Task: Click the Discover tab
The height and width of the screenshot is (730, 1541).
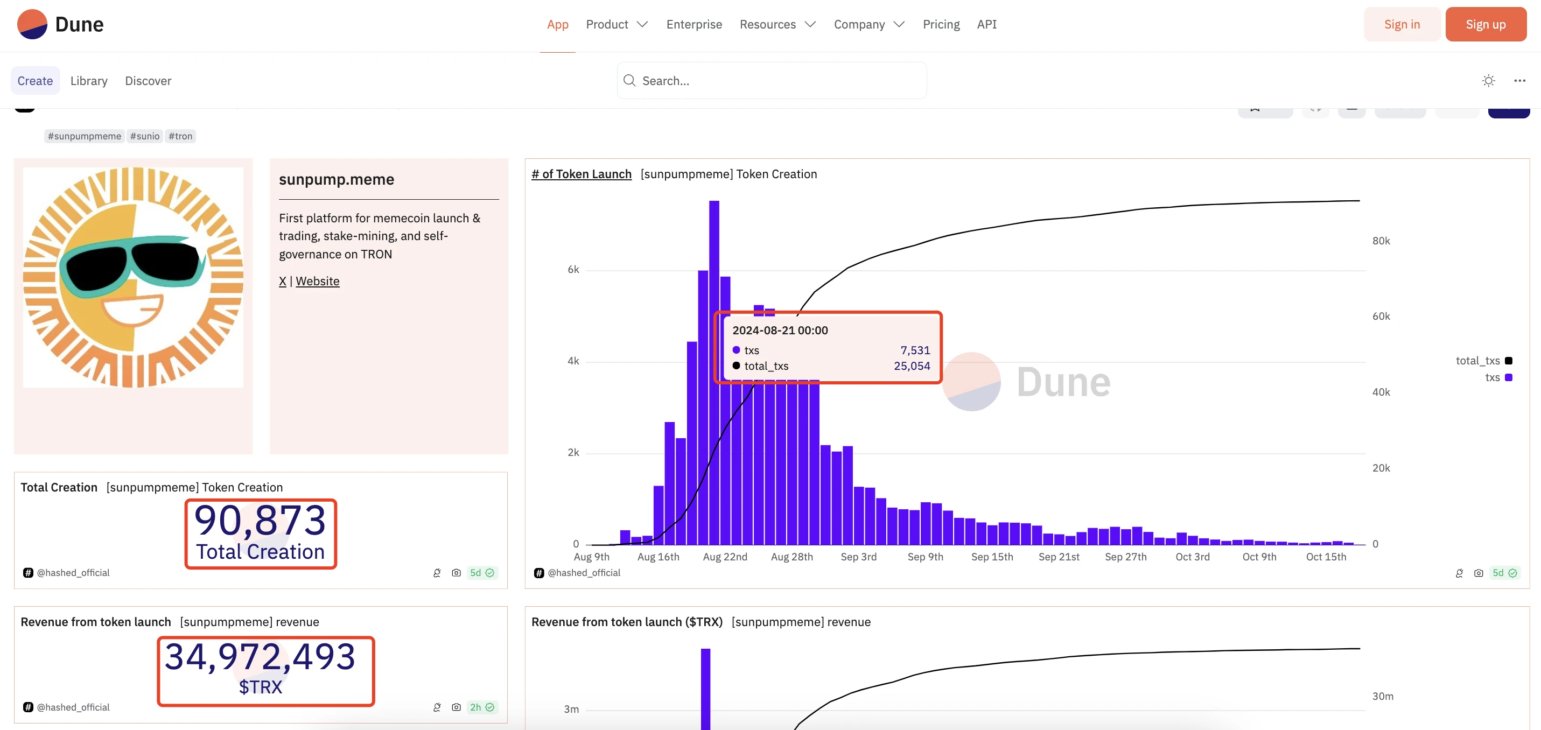Action: [148, 80]
